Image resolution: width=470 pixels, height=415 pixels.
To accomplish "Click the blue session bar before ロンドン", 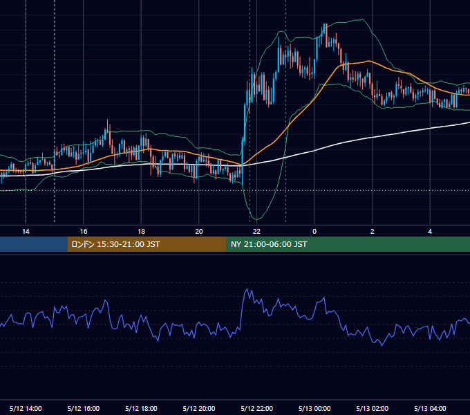I will 34,244.
